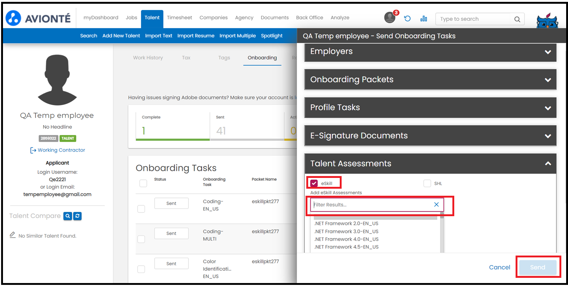Click the Talent Compare refresh icon
Viewport: 568px width, 286px height.
(x=77, y=216)
